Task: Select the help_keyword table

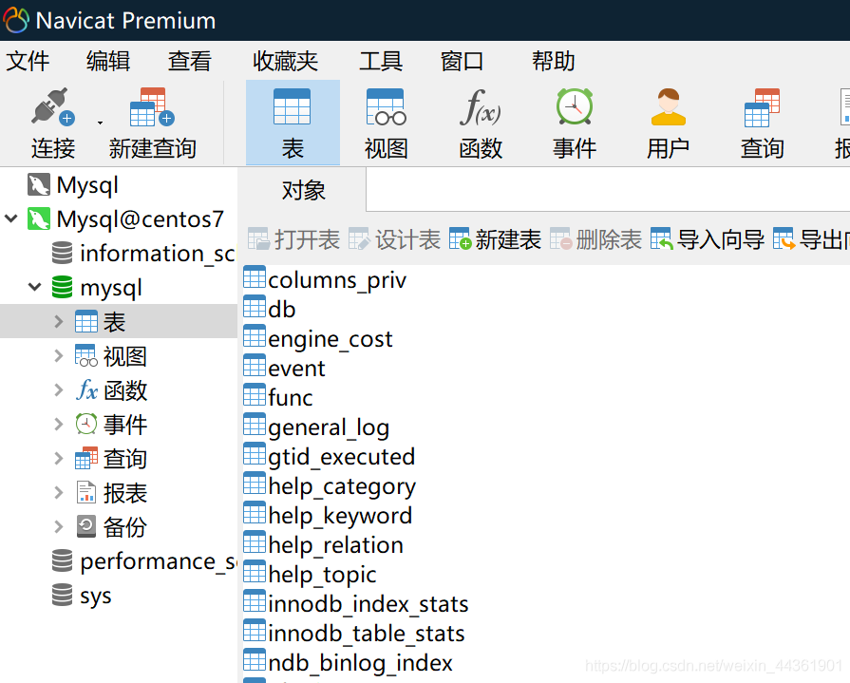Action: point(328,515)
